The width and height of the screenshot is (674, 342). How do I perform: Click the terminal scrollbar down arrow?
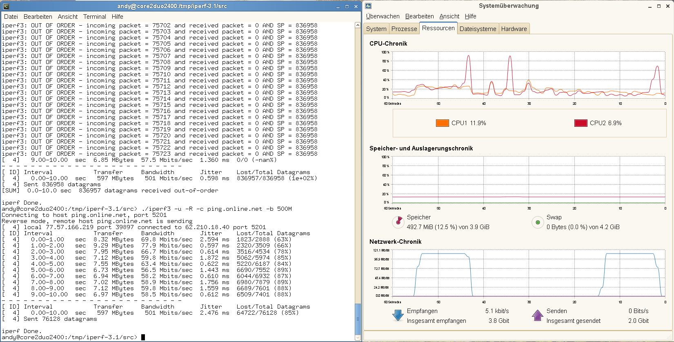click(x=358, y=338)
